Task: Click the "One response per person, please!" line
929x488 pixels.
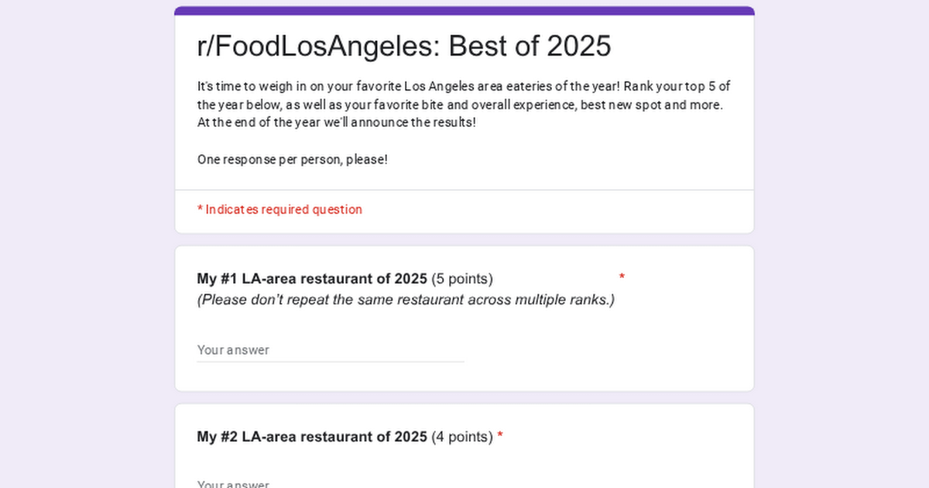Action: point(292,160)
